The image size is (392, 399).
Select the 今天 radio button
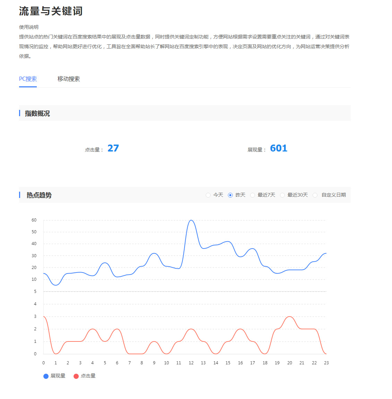click(208, 195)
